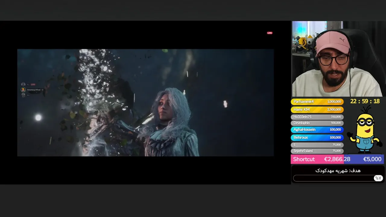This screenshot has height=217, width=386.
Task: Click the €5,000 goal target amount
Action: pos(372,159)
